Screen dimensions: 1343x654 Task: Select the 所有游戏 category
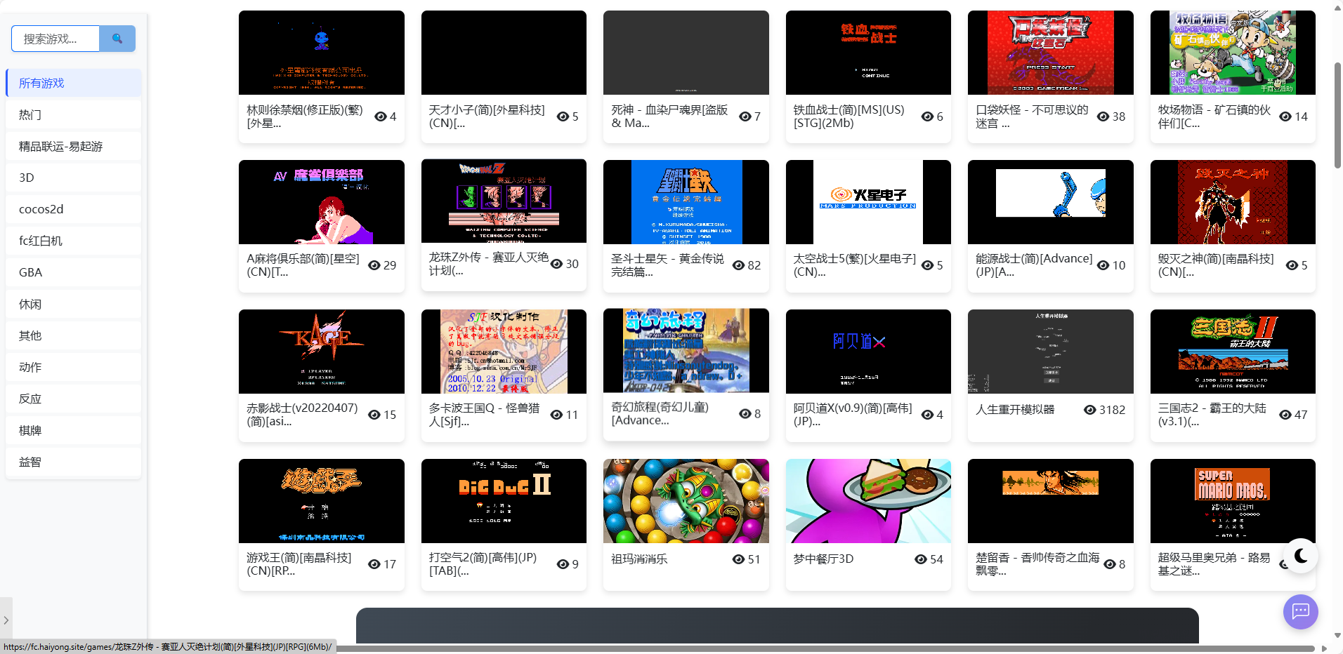[x=74, y=83]
